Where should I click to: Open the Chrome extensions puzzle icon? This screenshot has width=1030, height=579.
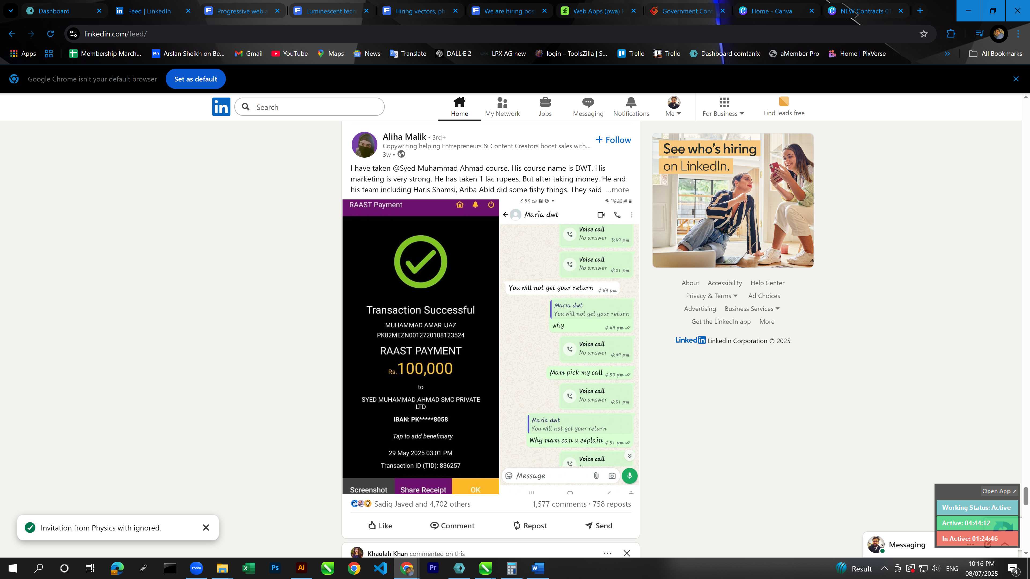tap(951, 34)
